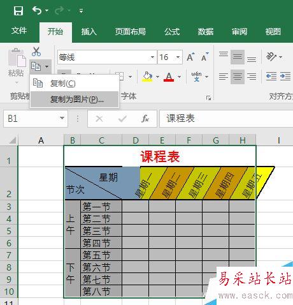Image resolution: width=293 pixels, height=305 pixels.
Task: Collapse the Copy dropdown arrow
Action: (46, 66)
